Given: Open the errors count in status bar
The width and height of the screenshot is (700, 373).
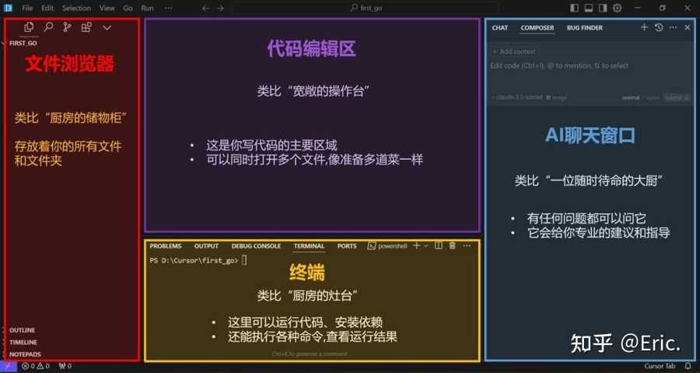Looking at the screenshot, I should (x=29, y=366).
